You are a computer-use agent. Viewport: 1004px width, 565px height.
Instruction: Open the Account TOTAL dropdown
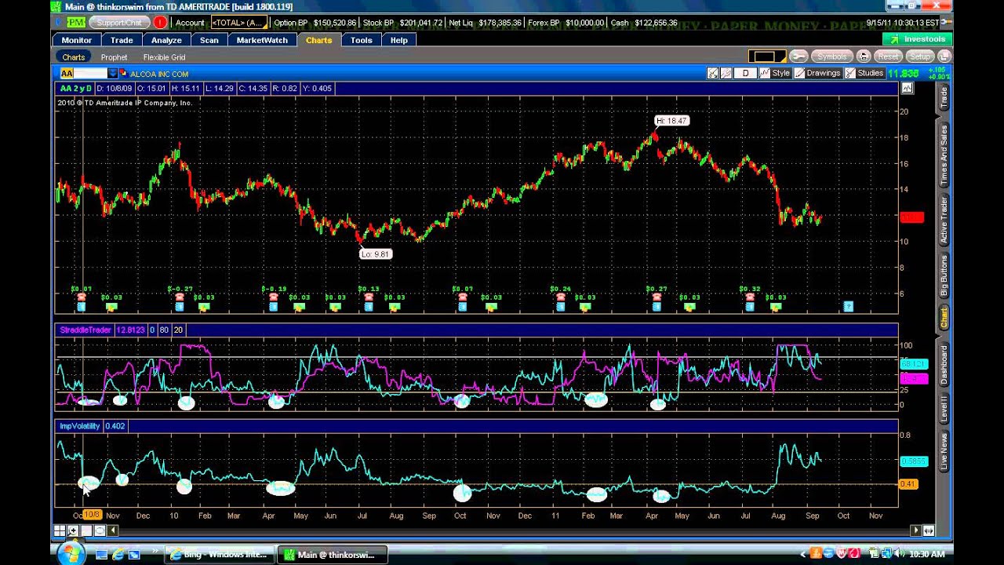pos(238,23)
